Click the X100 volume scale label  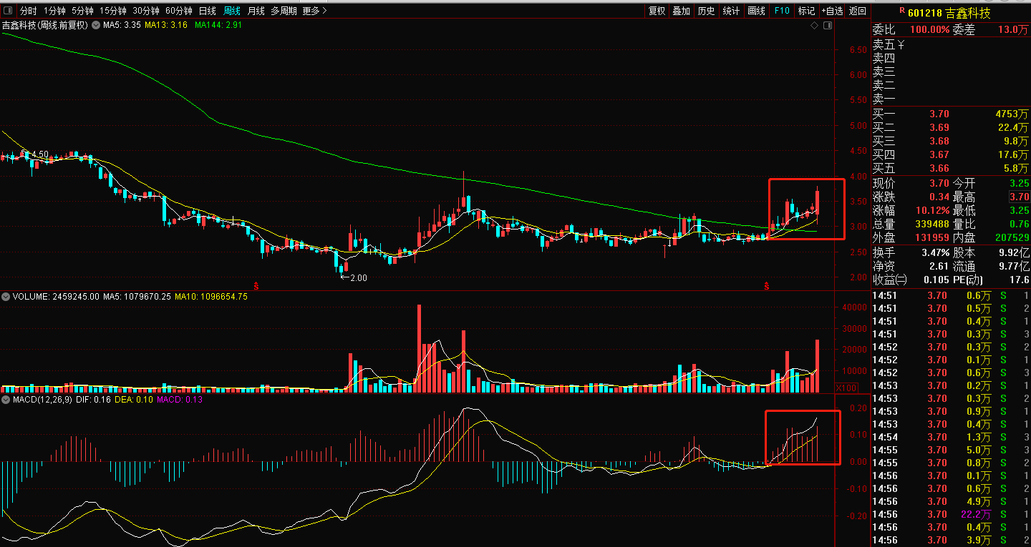click(847, 388)
